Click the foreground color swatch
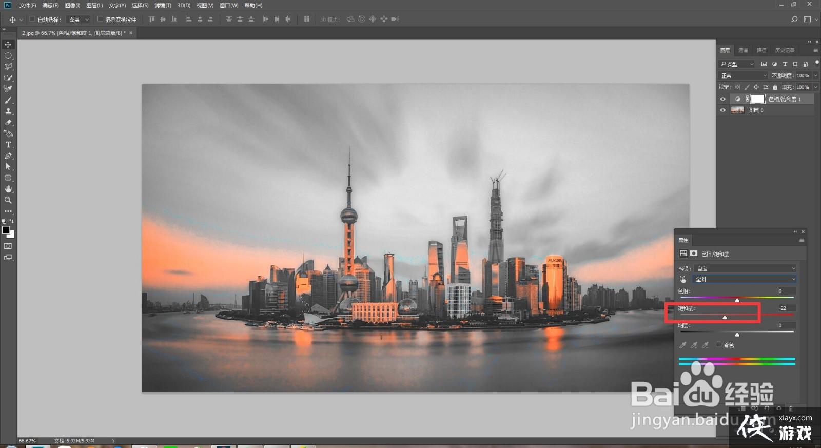The width and height of the screenshot is (821, 448). (6, 230)
